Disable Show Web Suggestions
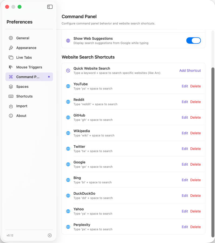215x243 pixels. pos(194,40)
